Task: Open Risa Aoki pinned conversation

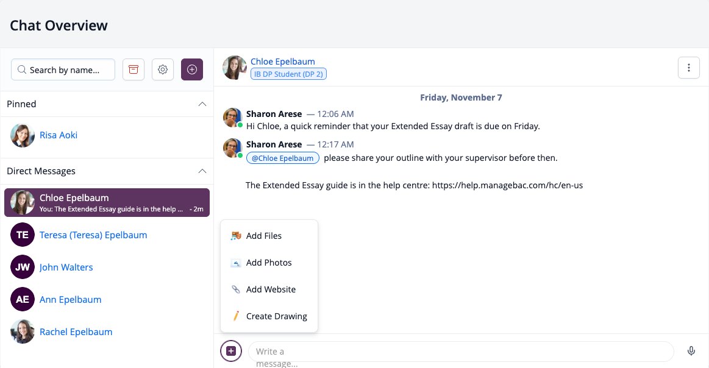Action: click(x=107, y=135)
